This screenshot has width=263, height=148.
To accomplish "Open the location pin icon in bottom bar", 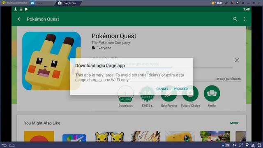I will [x=247, y=145].
